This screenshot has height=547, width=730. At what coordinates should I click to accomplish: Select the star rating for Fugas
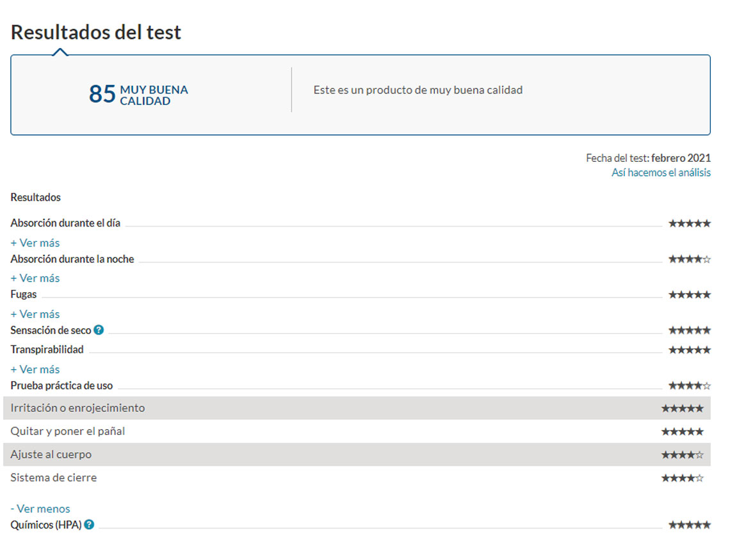[689, 295]
